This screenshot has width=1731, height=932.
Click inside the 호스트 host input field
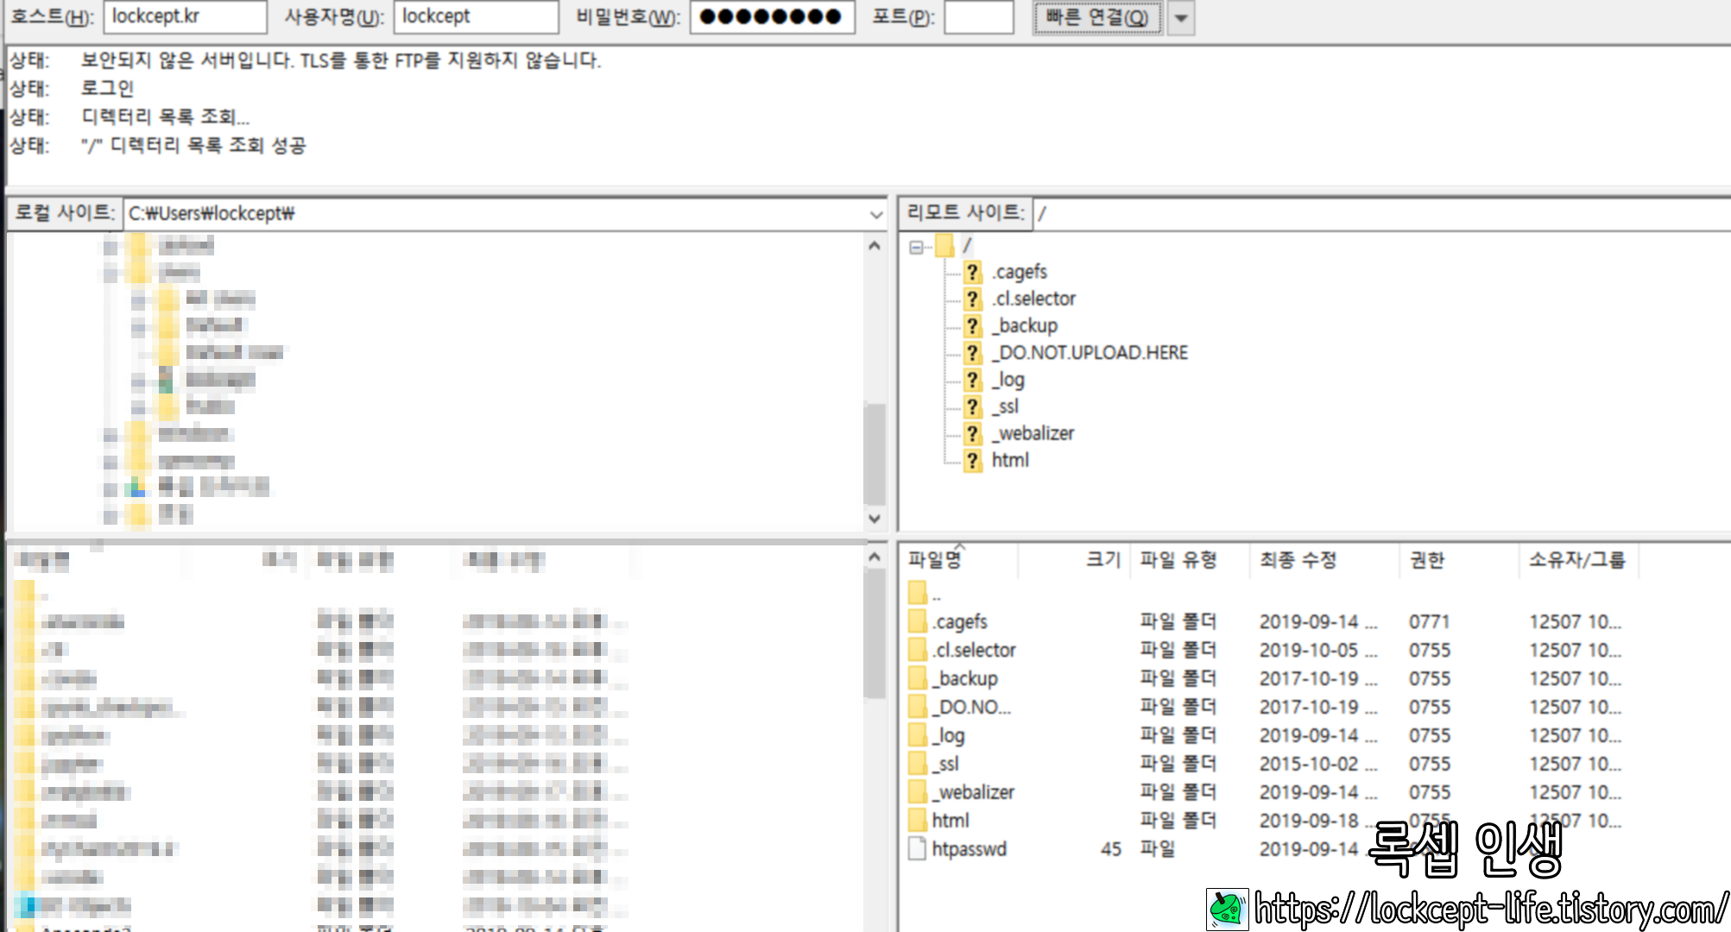[185, 17]
